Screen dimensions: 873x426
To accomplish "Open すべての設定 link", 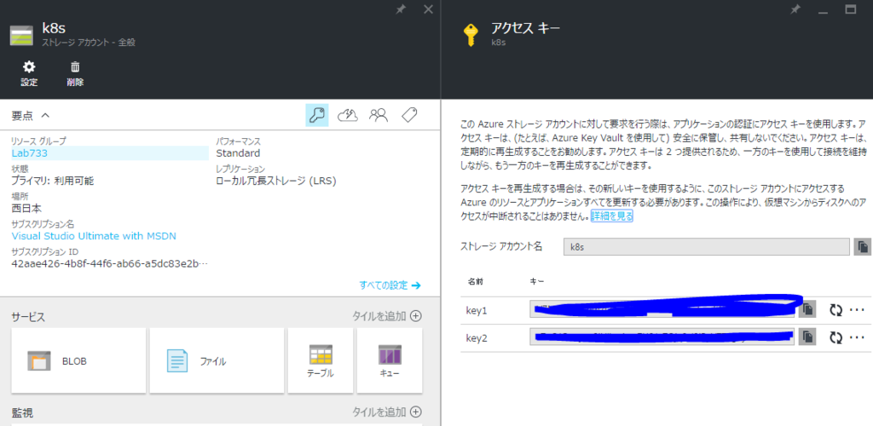I will [390, 285].
